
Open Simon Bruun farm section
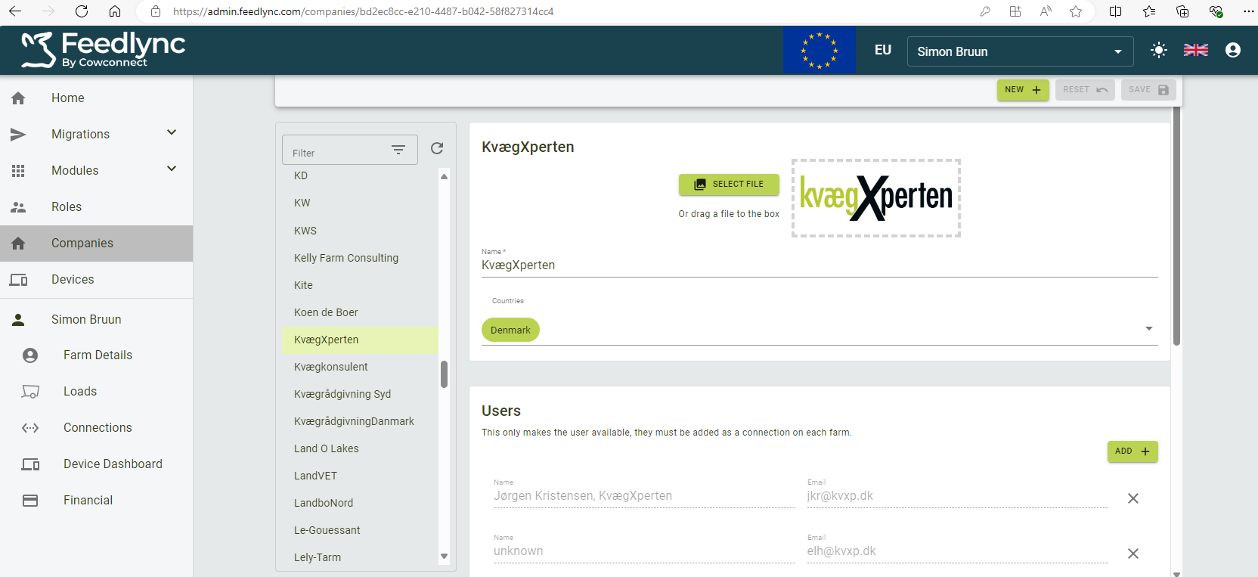[96, 320]
